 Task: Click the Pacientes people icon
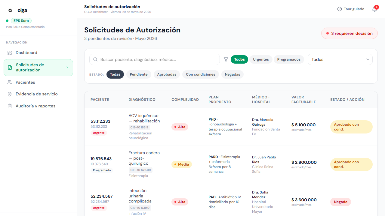pyautogui.click(x=10, y=82)
